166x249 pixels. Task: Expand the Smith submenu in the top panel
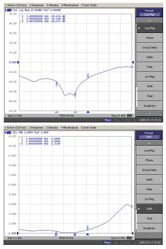(x=150, y=57)
